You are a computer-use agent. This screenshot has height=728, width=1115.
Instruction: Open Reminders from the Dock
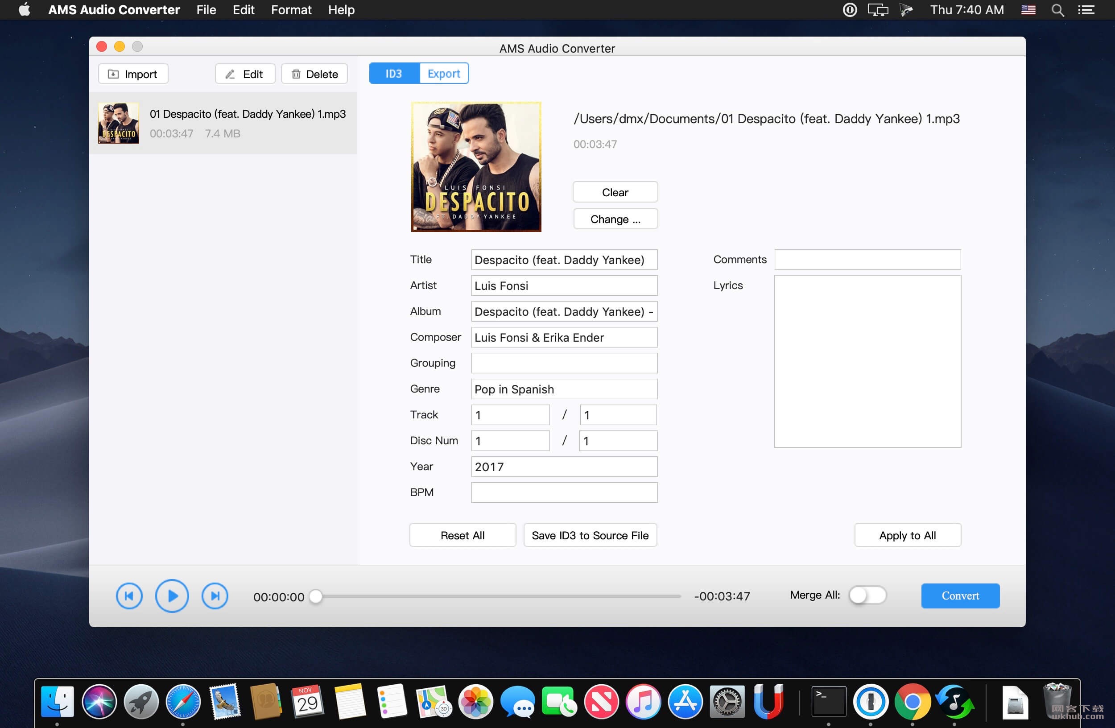[x=391, y=701]
